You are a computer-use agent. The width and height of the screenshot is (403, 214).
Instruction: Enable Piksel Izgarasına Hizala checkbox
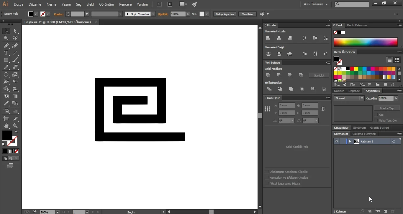click(x=267, y=183)
